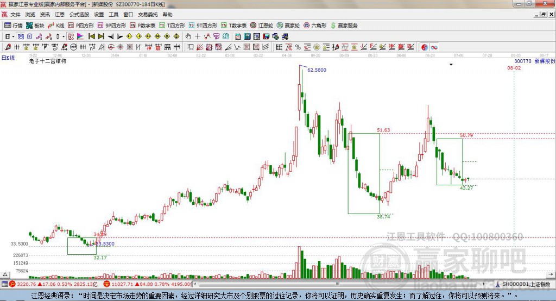This screenshot has height=301, width=556.
Task: Select the hand pan tool
Action: click(x=188, y=36)
